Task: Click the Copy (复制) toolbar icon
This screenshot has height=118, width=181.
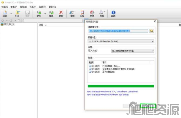Action: 72,14
